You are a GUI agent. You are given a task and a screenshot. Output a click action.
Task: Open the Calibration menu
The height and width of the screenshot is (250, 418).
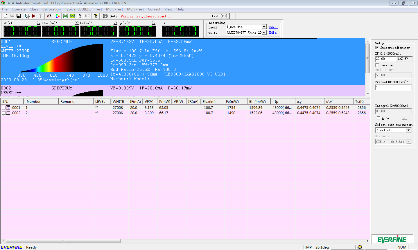(51, 9)
